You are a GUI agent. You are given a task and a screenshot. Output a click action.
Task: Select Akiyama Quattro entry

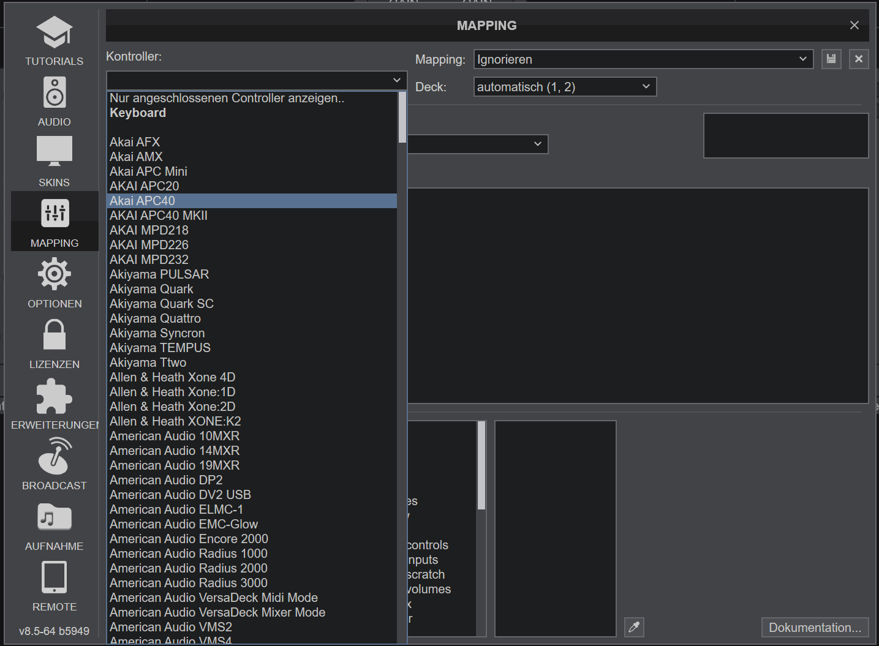(x=252, y=318)
